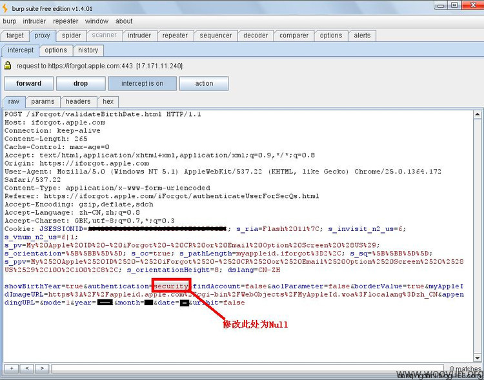
Task: Click the security value of authentication parameter
Action: [171, 286]
